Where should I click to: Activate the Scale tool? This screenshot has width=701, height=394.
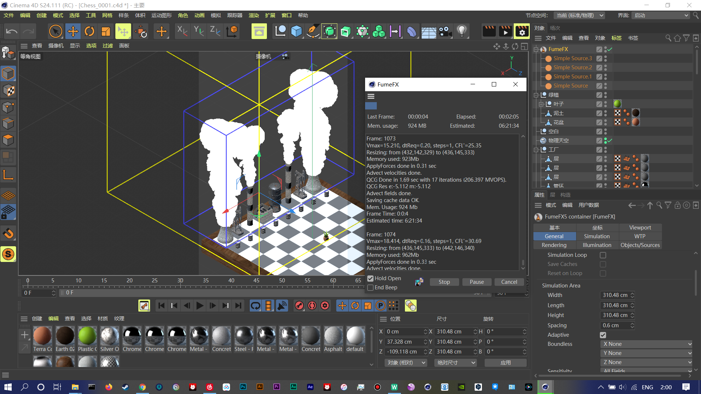point(106,31)
